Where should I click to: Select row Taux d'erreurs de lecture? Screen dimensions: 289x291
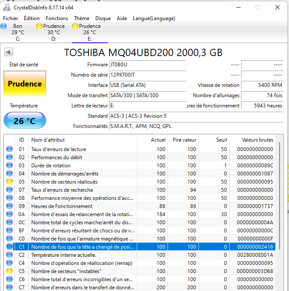[x=140, y=149]
